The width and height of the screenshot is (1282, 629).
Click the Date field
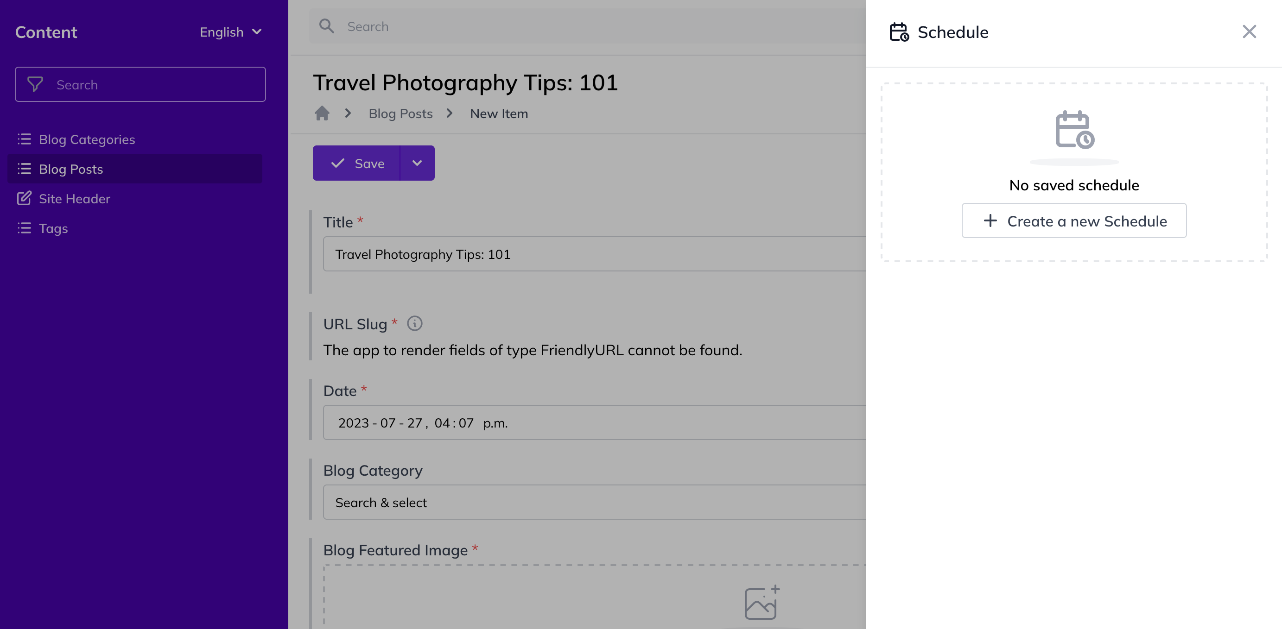(x=595, y=422)
